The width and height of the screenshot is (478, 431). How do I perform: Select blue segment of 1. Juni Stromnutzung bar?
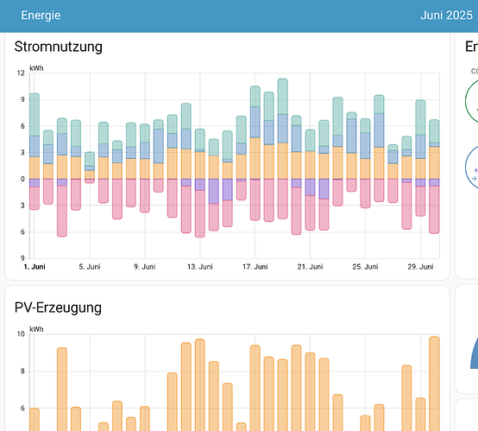point(35,147)
